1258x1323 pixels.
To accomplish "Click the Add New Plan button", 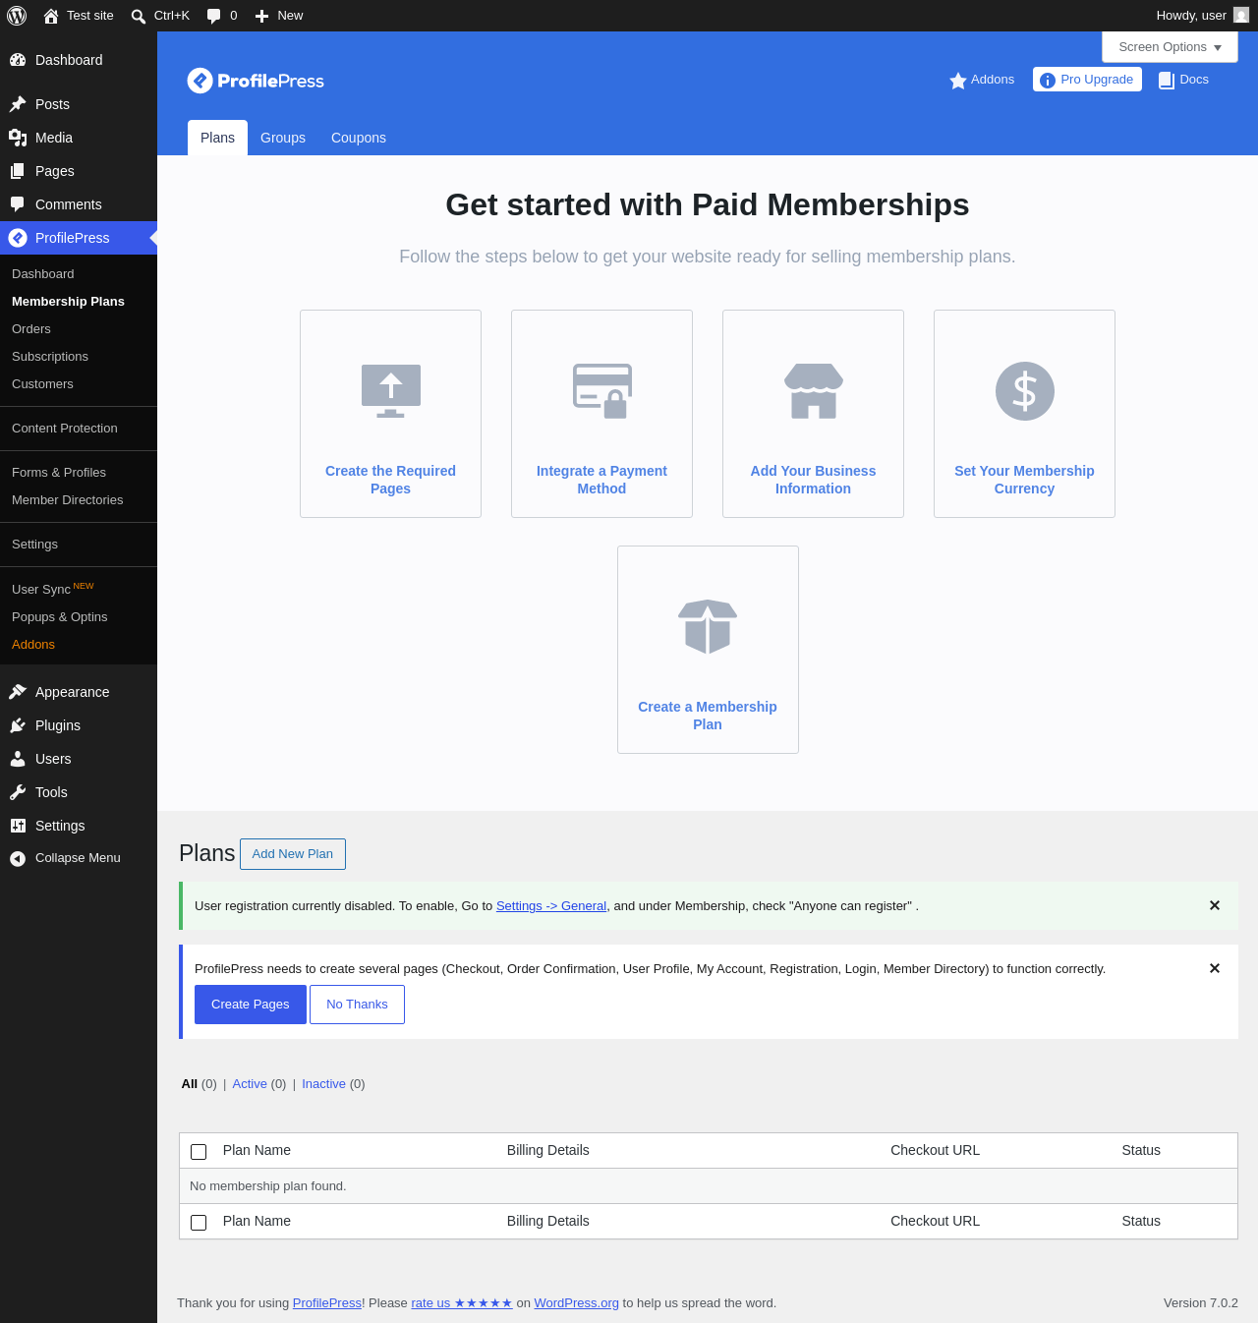I will point(293,854).
